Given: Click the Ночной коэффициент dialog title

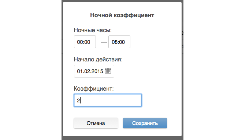Looking at the screenshot, I should coord(122,15).
